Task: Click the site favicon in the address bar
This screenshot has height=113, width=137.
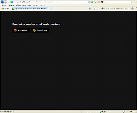Action: [x=12, y=2]
